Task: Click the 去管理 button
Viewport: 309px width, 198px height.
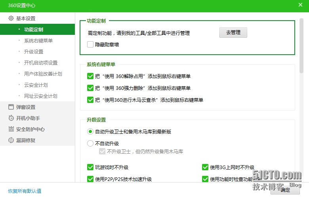Action: pos(233,32)
